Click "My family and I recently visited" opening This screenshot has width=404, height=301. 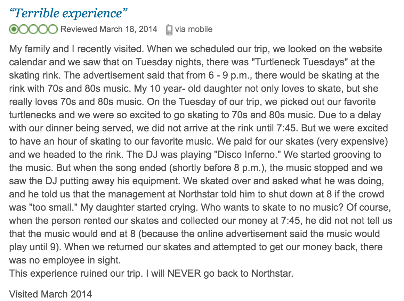click(76, 49)
